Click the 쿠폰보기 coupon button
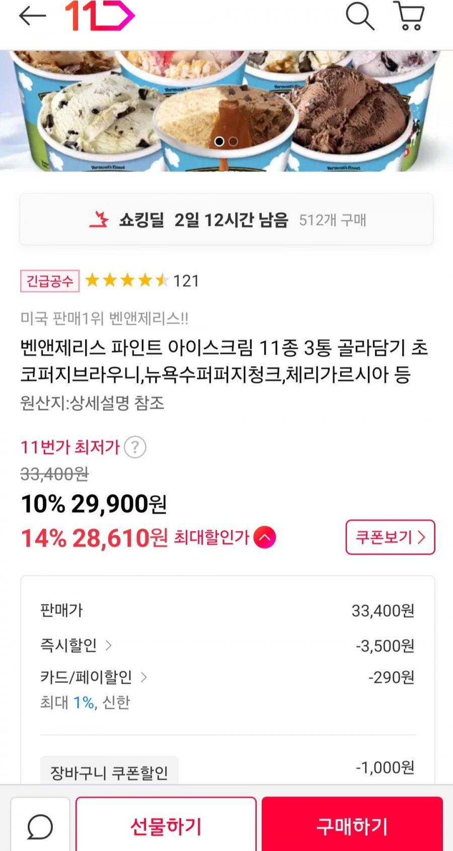 tap(390, 537)
